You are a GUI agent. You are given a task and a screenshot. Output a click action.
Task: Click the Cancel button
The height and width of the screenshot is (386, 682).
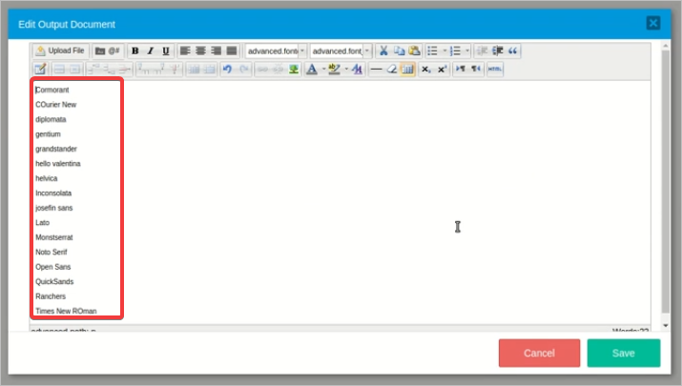(x=539, y=353)
